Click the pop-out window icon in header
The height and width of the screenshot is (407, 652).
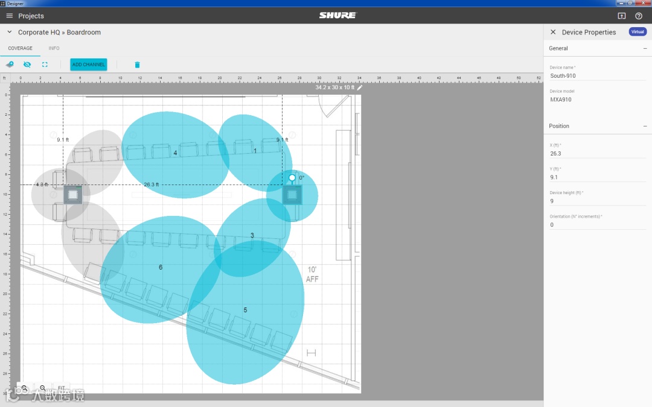tap(622, 16)
